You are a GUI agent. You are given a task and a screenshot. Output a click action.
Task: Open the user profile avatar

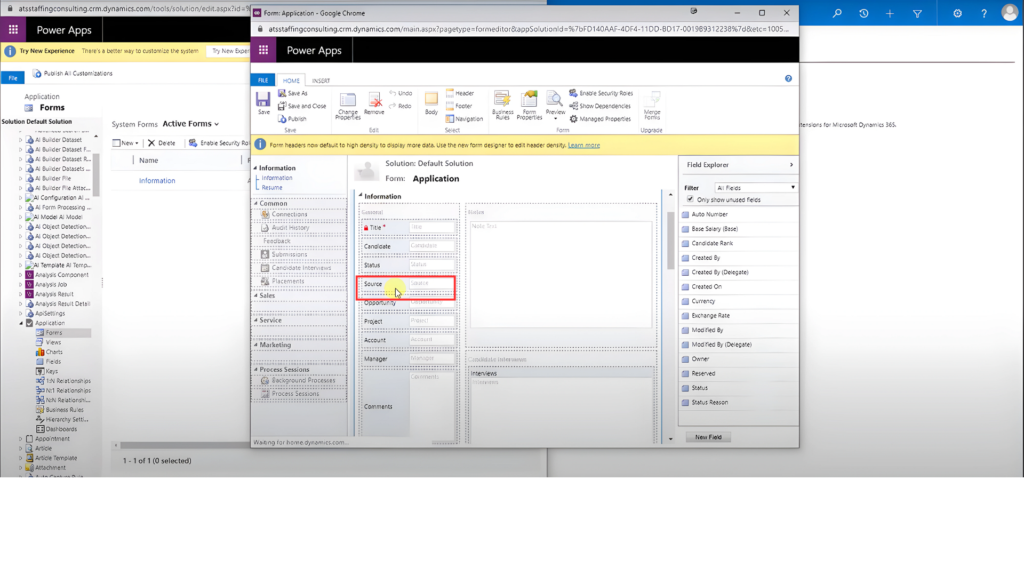[1009, 13]
